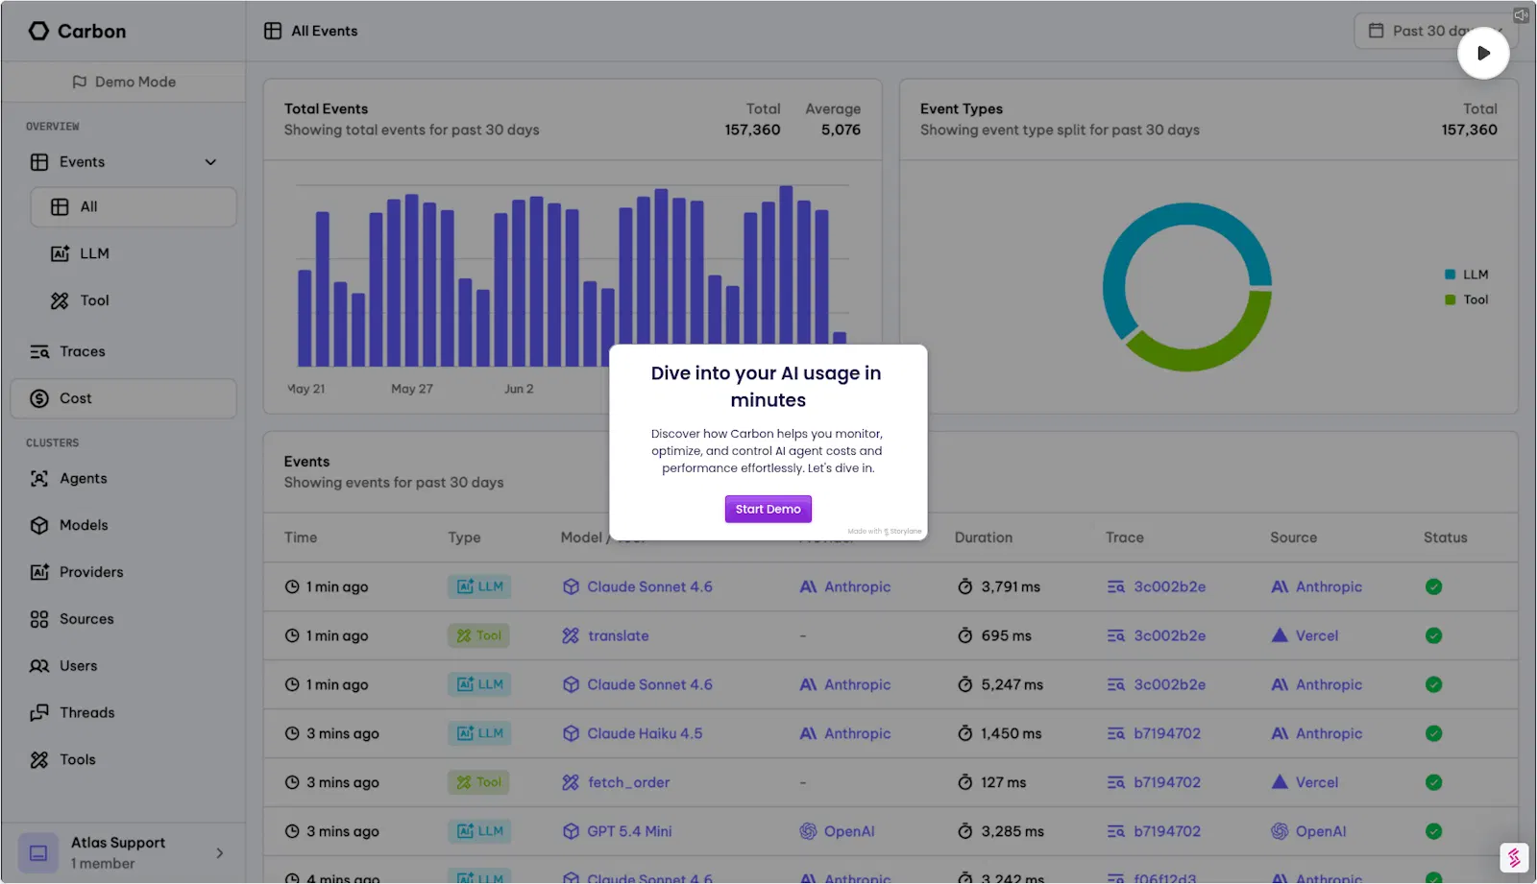Click the Storylane widget icon at bottom right
Image resolution: width=1537 pixels, height=884 pixels.
click(x=1514, y=857)
